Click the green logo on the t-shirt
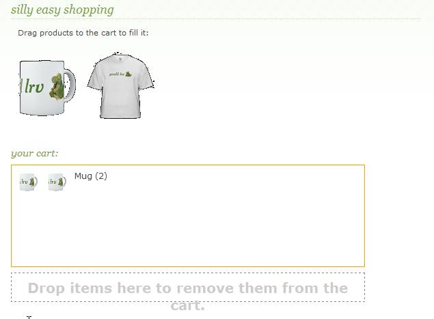The height and width of the screenshot is (319, 434). click(x=120, y=74)
